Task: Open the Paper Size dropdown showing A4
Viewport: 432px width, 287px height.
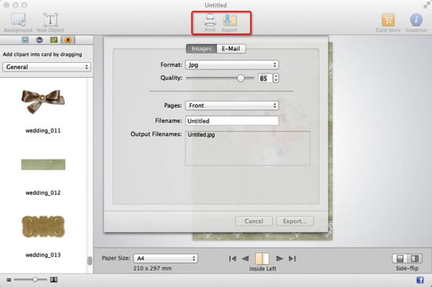Action: 166,259
